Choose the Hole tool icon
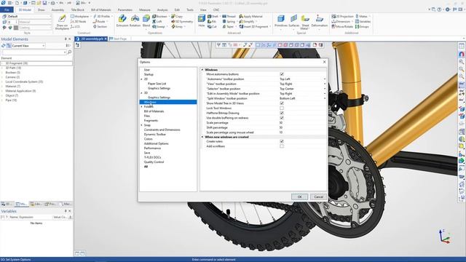 click(x=202, y=19)
